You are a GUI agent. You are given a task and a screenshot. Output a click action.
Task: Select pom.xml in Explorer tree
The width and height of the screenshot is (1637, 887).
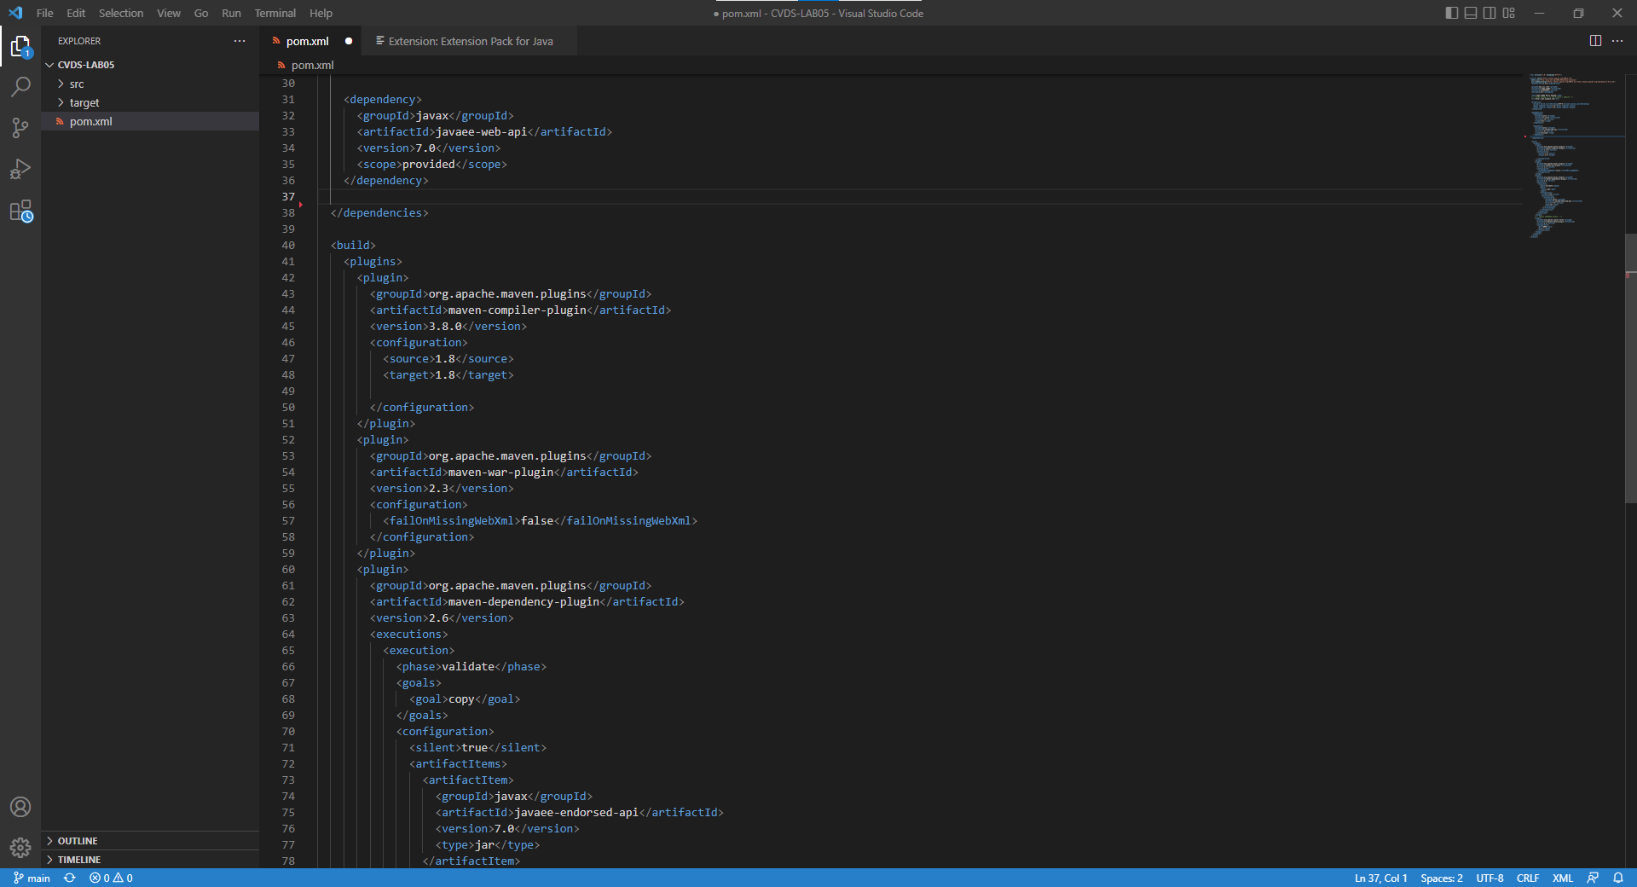pos(150,121)
